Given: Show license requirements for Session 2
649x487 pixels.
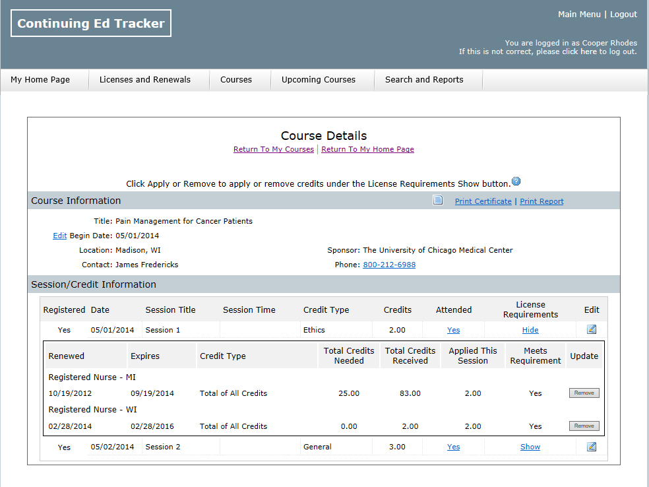Looking at the screenshot, I should point(530,447).
